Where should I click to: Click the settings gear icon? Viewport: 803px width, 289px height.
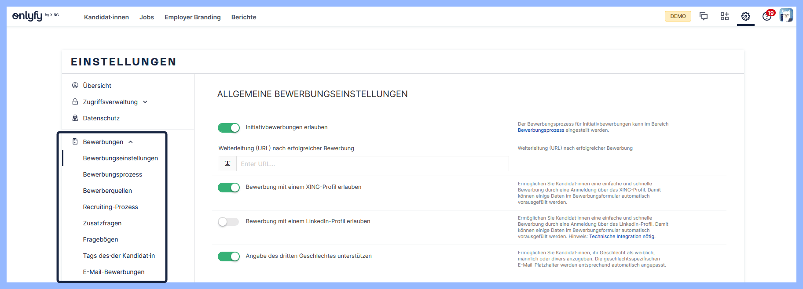point(746,16)
